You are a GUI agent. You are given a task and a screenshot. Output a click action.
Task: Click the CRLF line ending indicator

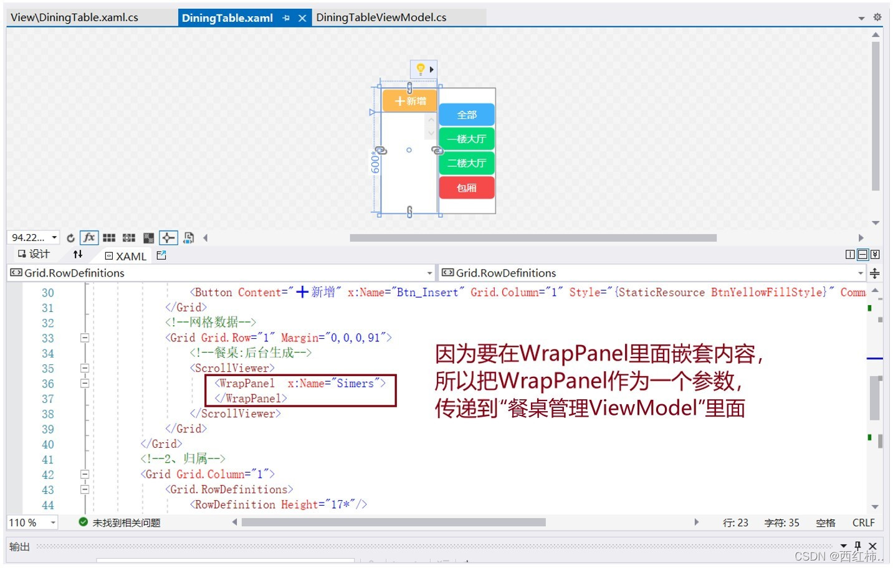[x=864, y=523]
